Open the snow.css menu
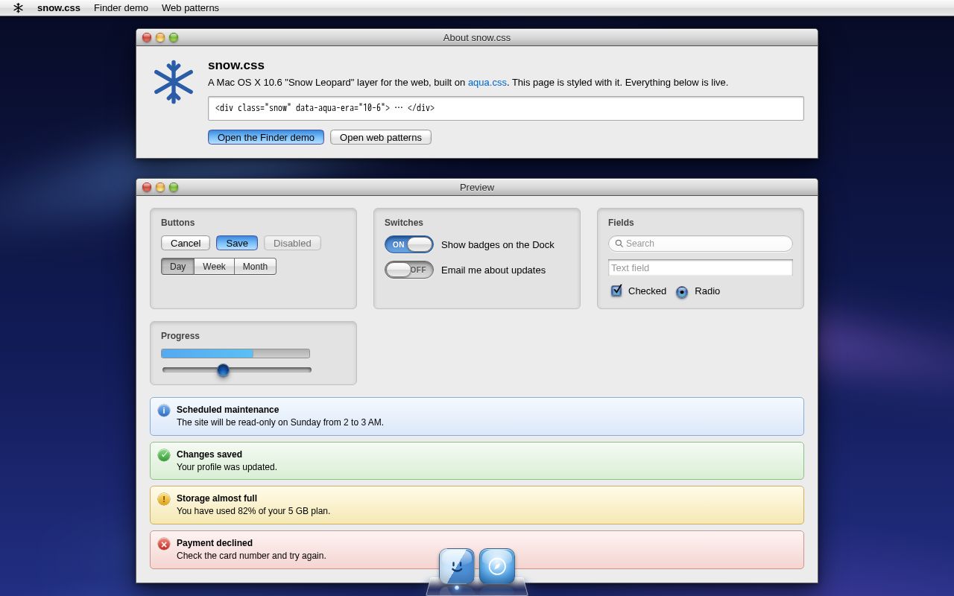Image resolution: width=954 pixels, height=596 pixels. click(x=59, y=7)
